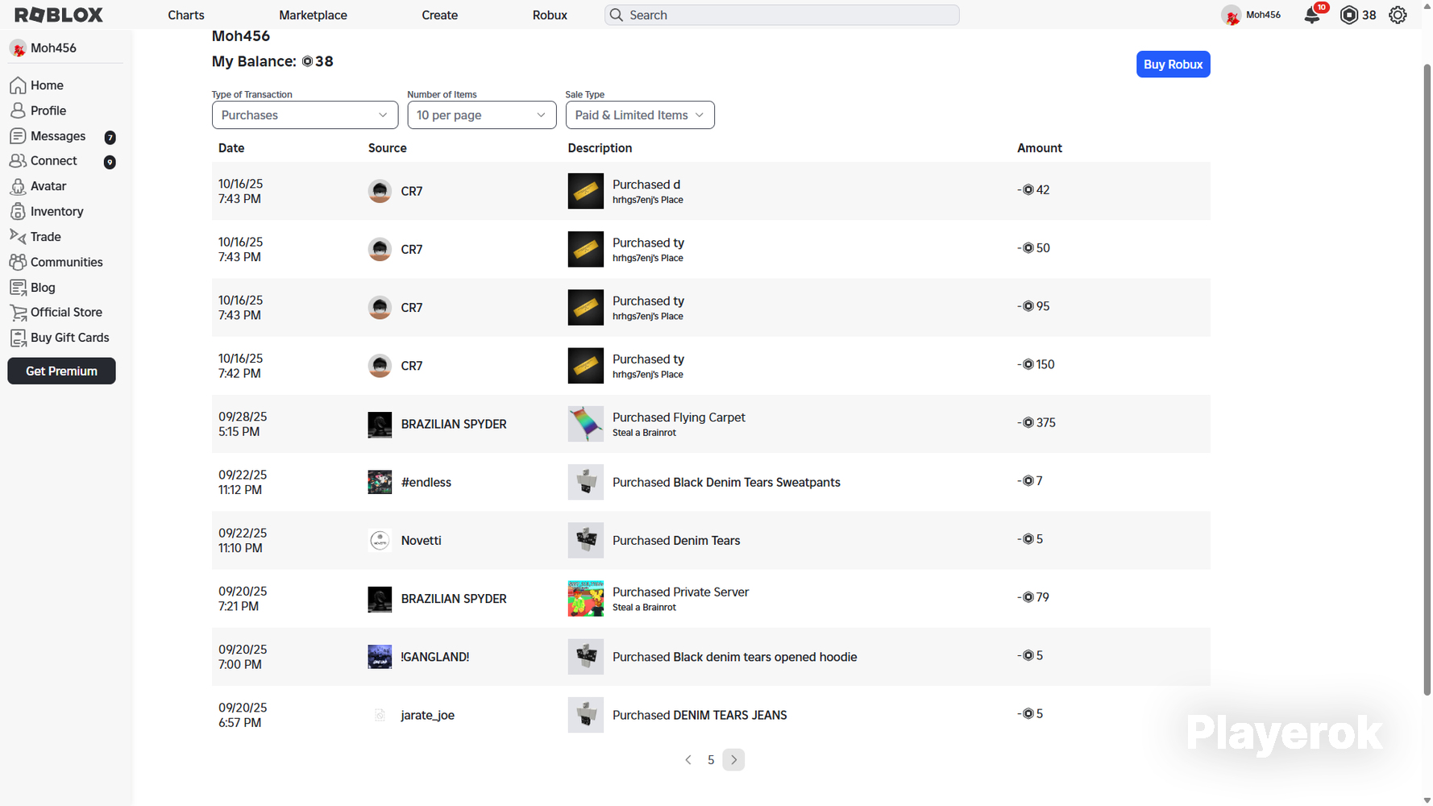Open the Steal a Brainrot link under Private Server

pos(644,608)
